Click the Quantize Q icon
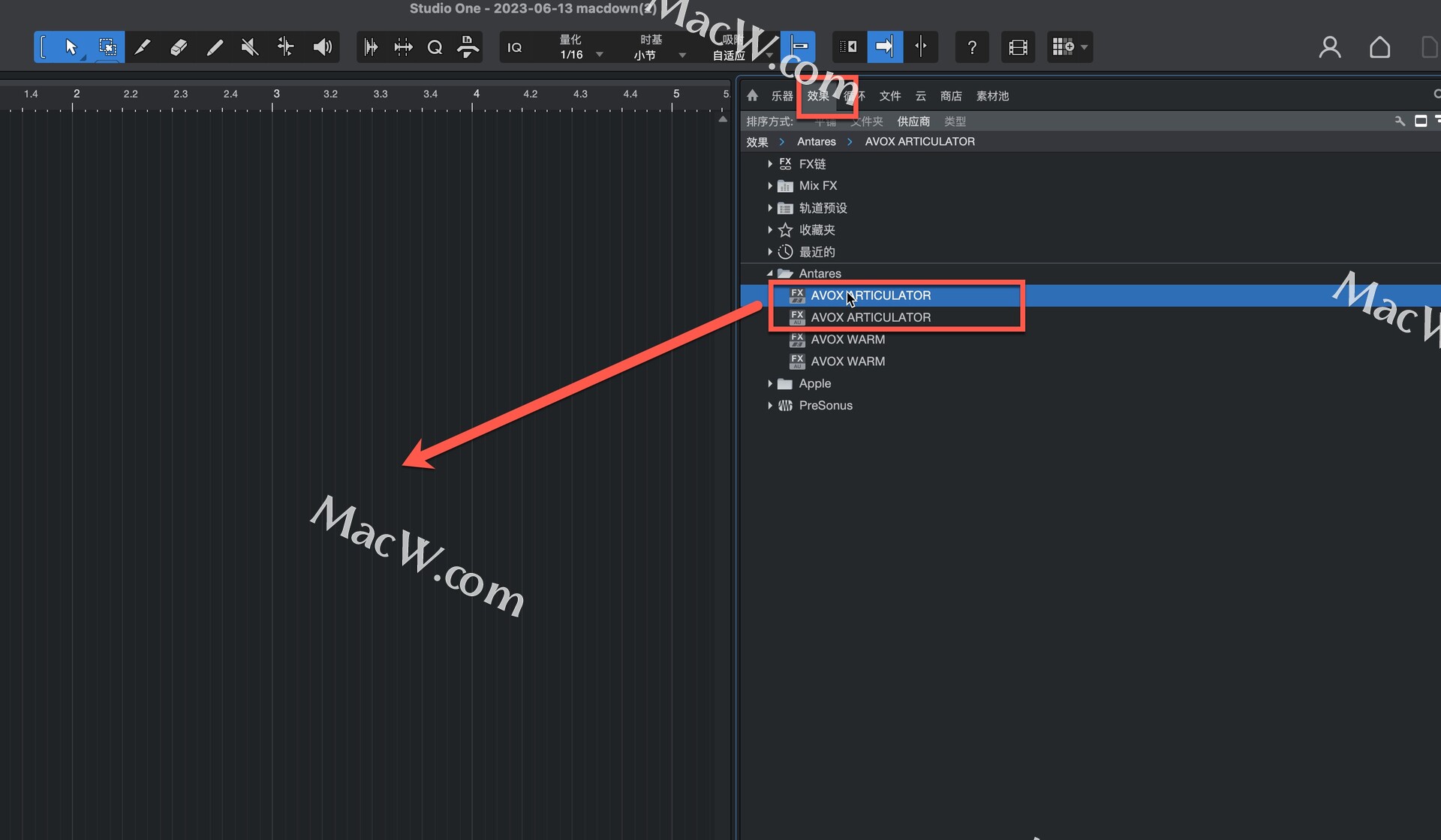1441x840 pixels. pos(435,47)
